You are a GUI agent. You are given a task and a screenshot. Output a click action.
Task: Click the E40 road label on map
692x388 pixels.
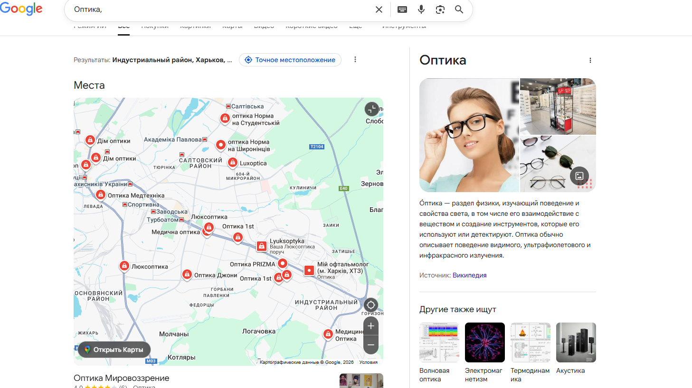point(344,188)
